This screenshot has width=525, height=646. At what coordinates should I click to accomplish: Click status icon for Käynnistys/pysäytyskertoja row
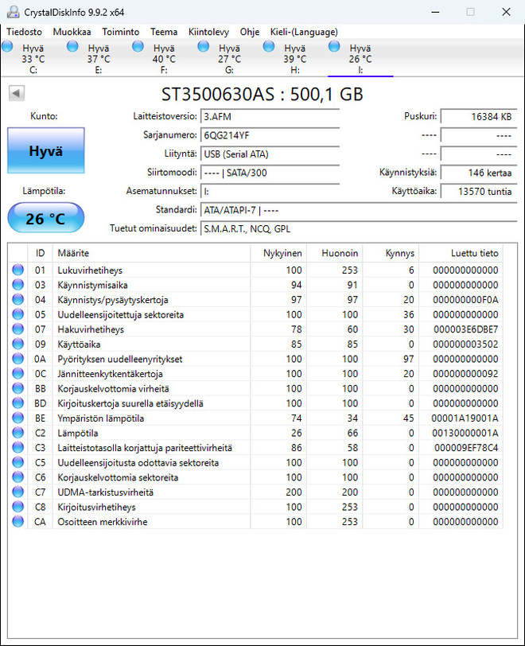point(18,299)
